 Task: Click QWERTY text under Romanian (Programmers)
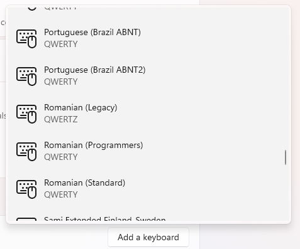coord(61,157)
